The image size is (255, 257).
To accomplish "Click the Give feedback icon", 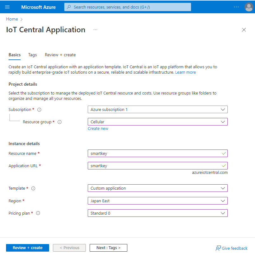I will [x=218, y=248].
